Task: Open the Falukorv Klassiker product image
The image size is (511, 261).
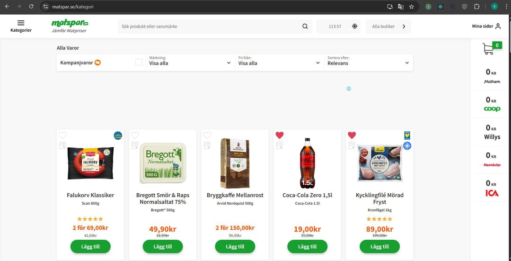Action: (x=90, y=163)
